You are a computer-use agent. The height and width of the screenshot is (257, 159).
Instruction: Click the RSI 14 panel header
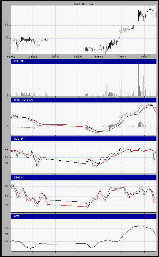coord(84,139)
